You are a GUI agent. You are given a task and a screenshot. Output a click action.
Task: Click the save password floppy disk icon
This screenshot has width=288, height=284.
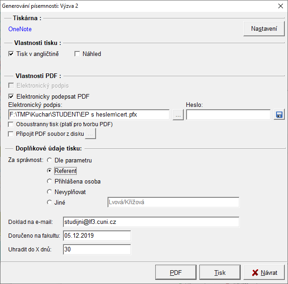[279, 115]
